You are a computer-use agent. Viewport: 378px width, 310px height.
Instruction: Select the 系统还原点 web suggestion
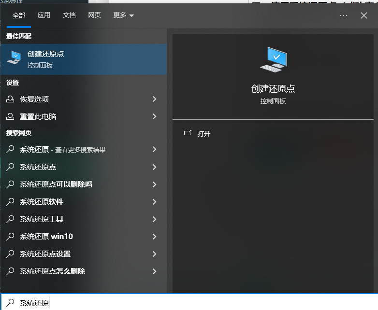point(84,167)
